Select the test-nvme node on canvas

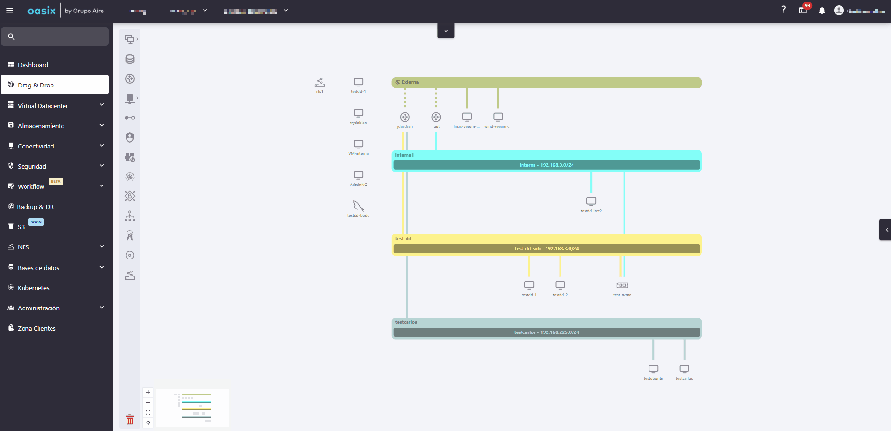(622, 285)
